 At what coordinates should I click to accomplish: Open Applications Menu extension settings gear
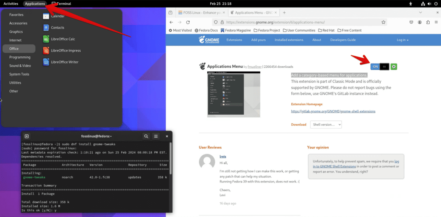tap(394, 66)
